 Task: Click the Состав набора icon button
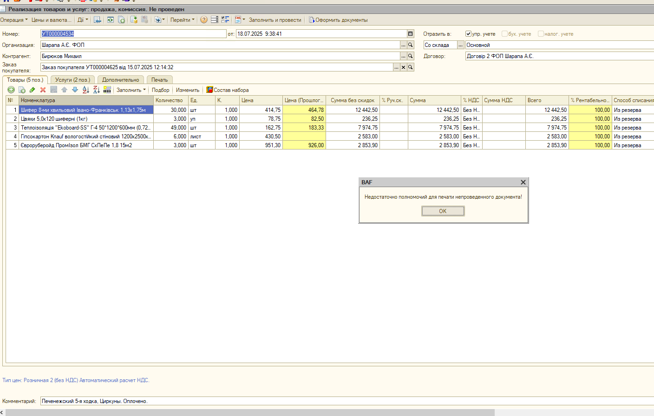(x=228, y=90)
